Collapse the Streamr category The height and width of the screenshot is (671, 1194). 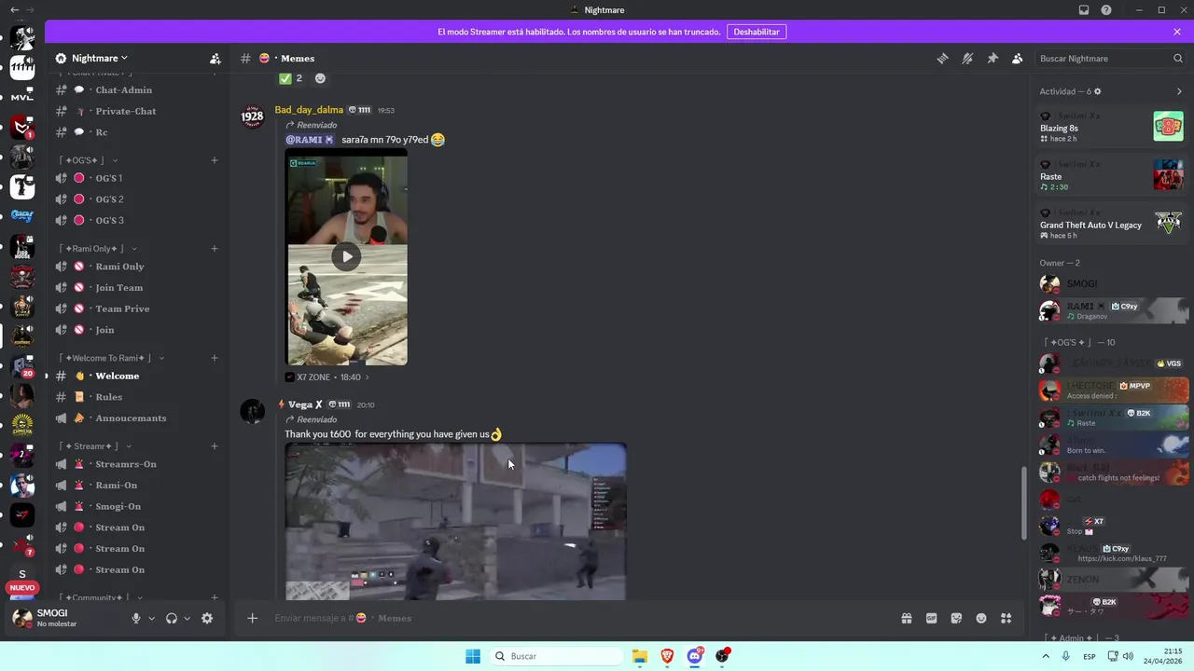pyautogui.click(x=95, y=446)
